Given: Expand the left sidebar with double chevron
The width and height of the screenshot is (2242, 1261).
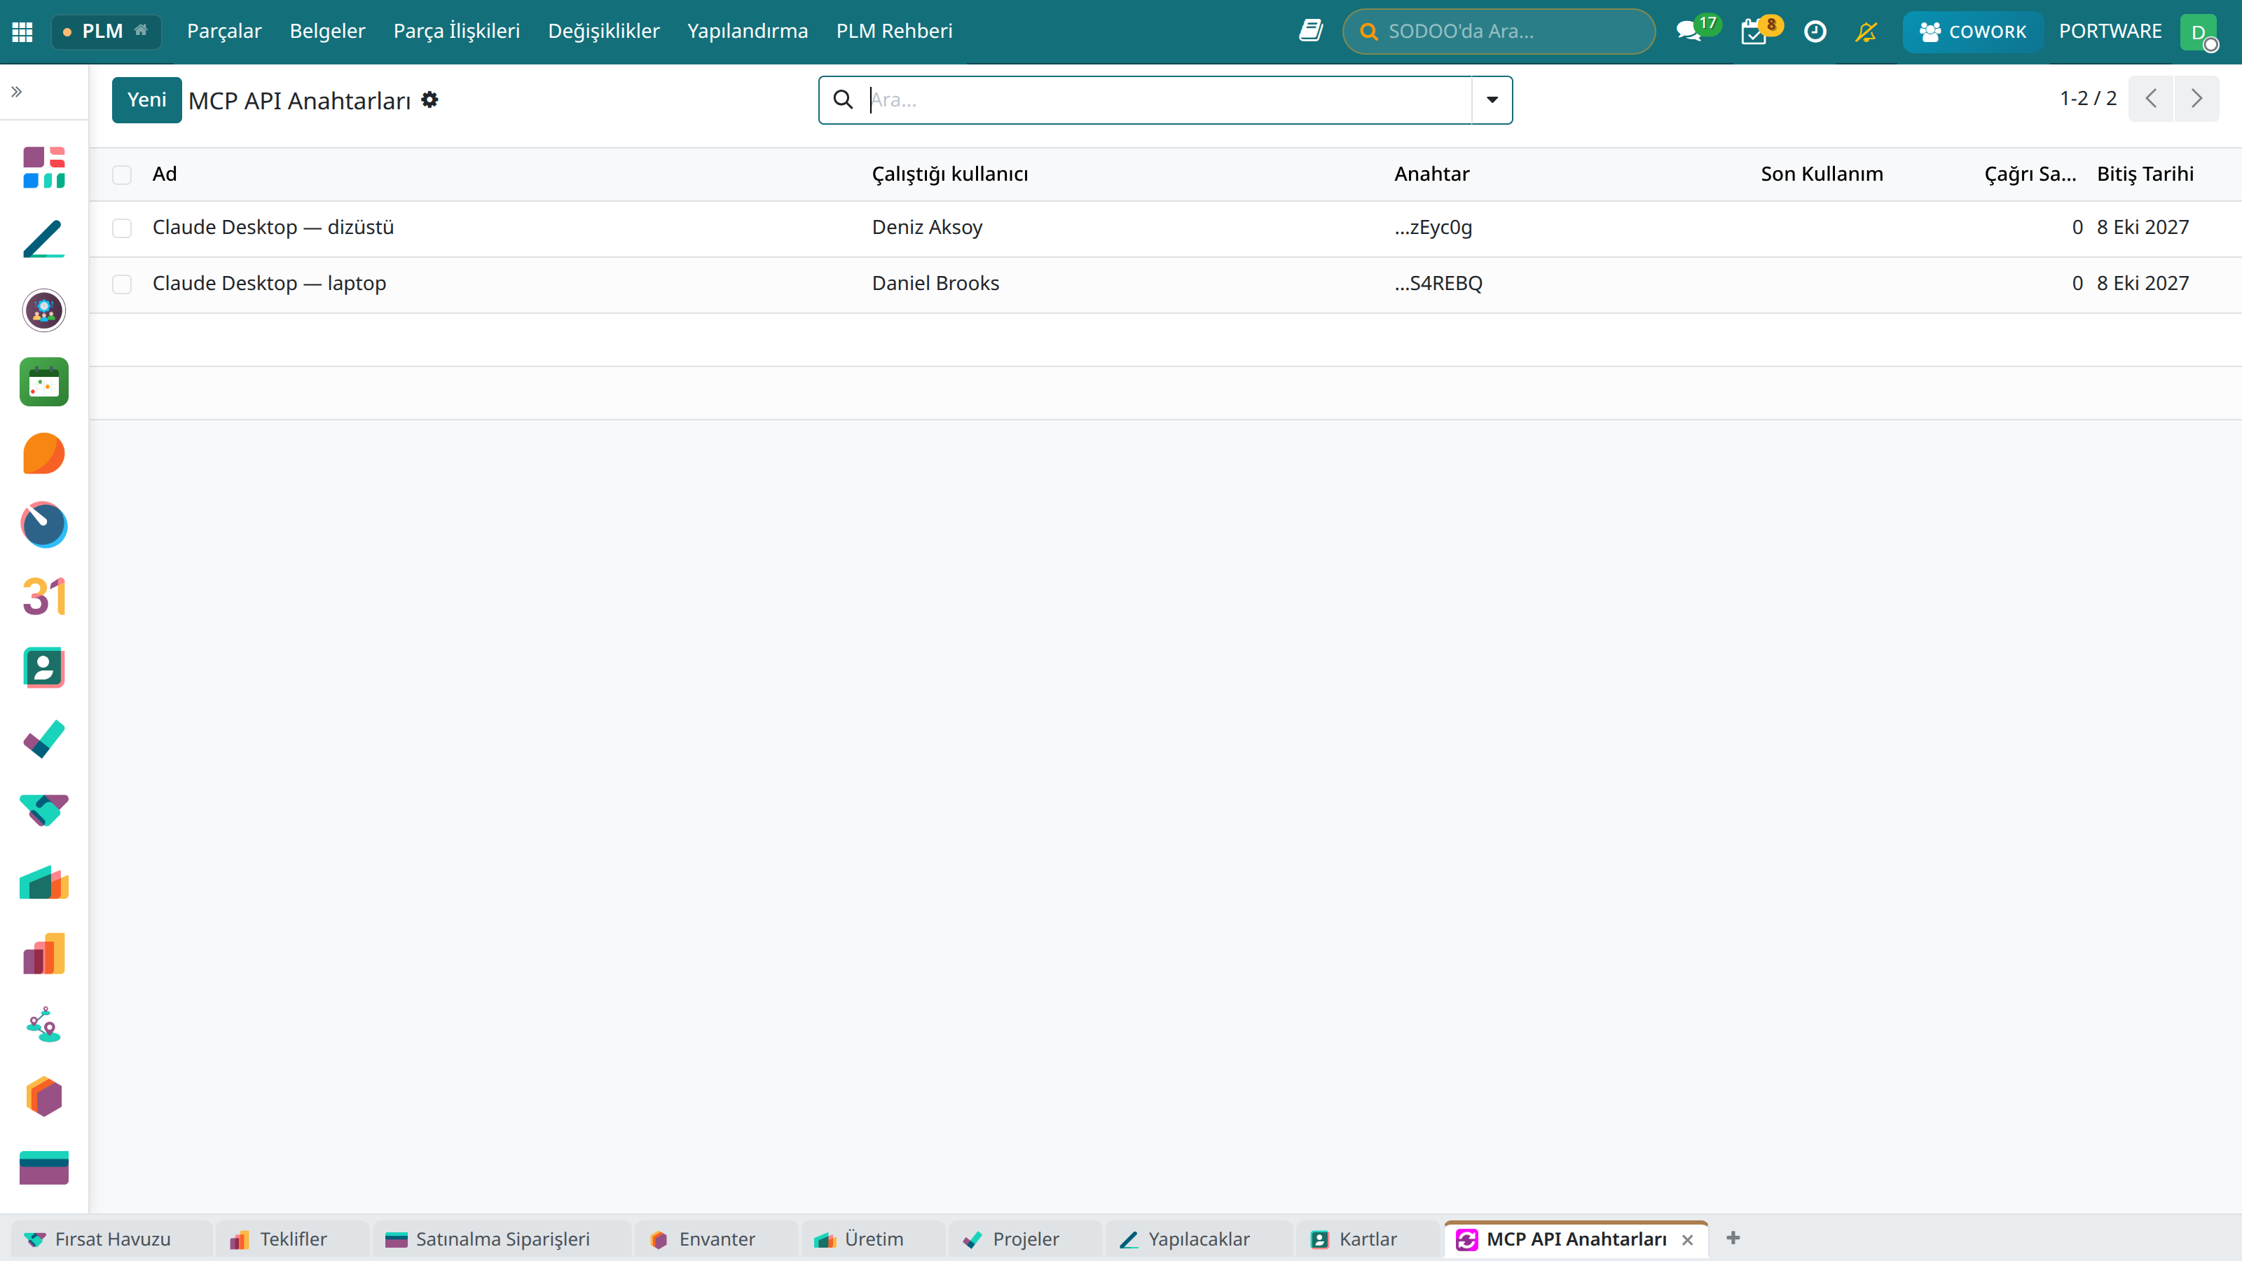Looking at the screenshot, I should [17, 91].
